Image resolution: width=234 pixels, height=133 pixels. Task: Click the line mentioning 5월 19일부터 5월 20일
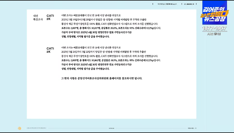(x=104, y=19)
